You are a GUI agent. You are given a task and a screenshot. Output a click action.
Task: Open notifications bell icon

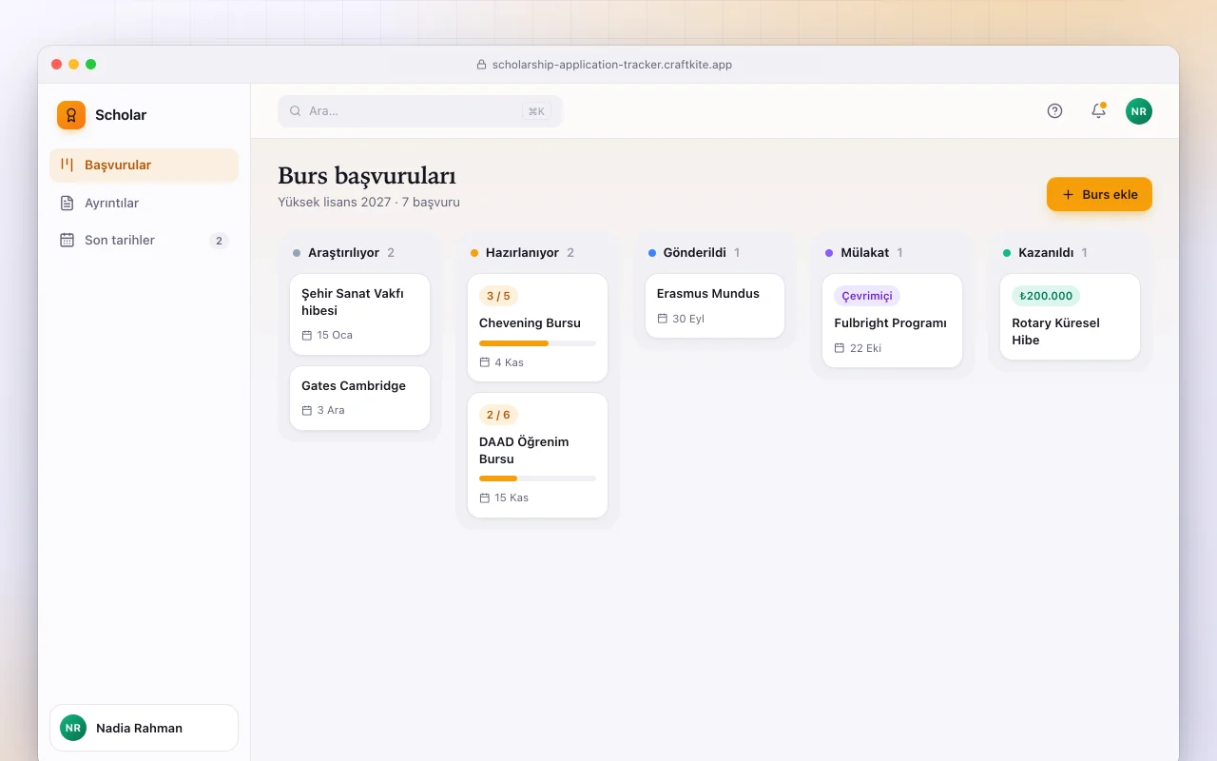click(x=1098, y=111)
